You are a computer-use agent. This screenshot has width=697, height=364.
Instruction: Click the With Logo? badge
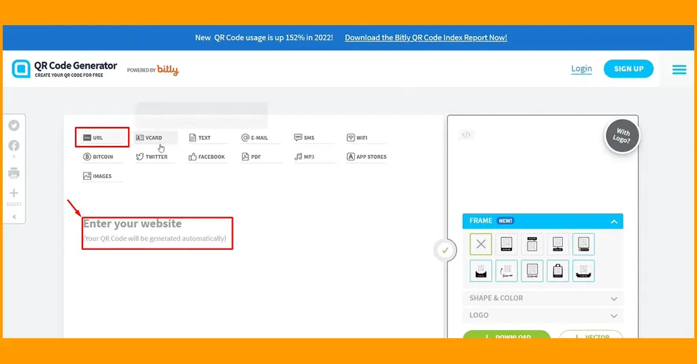pyautogui.click(x=622, y=136)
